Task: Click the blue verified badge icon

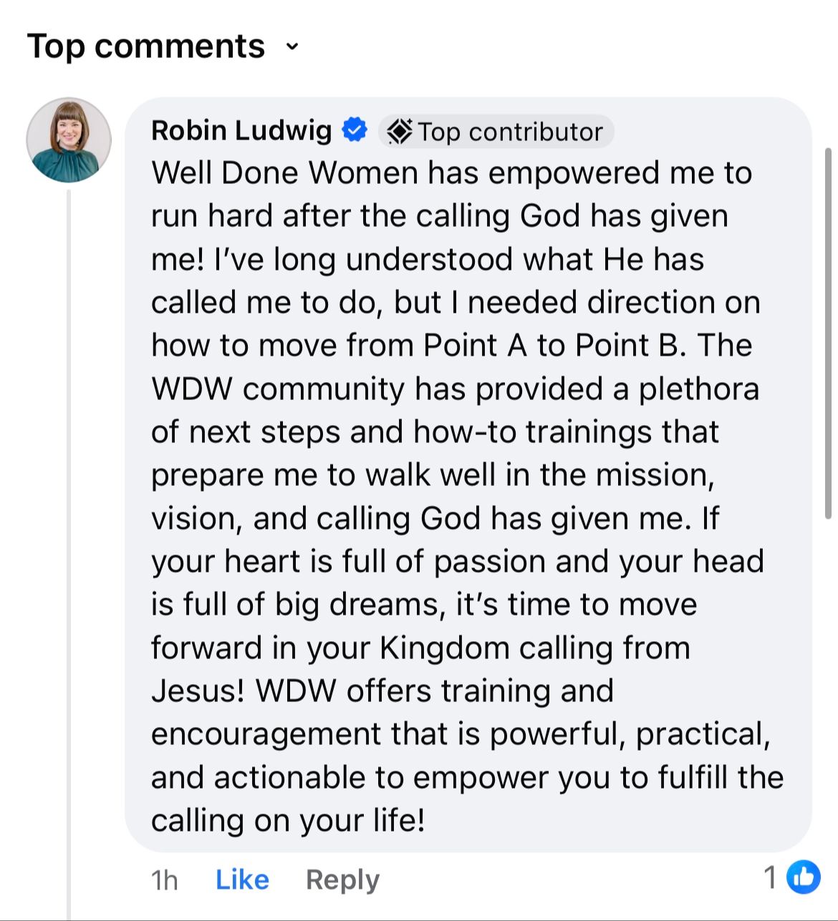Action: click(355, 131)
